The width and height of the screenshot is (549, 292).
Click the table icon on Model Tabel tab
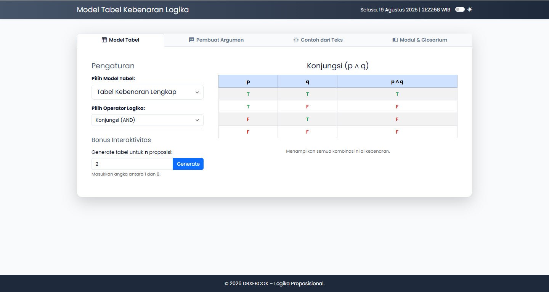click(x=104, y=40)
